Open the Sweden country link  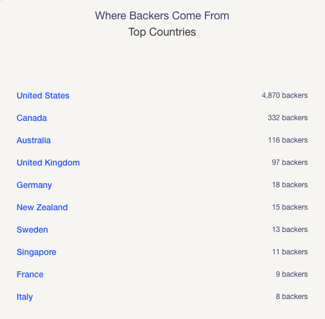[33, 230]
